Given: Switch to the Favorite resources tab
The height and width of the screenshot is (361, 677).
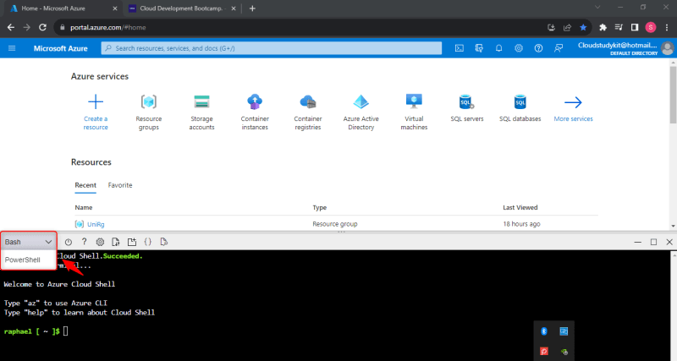Looking at the screenshot, I should [120, 185].
